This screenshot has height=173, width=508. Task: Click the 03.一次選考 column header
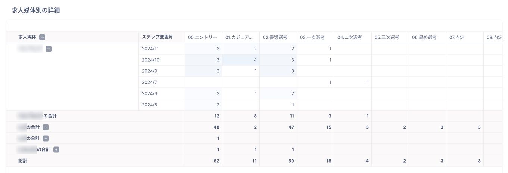pyautogui.click(x=312, y=37)
